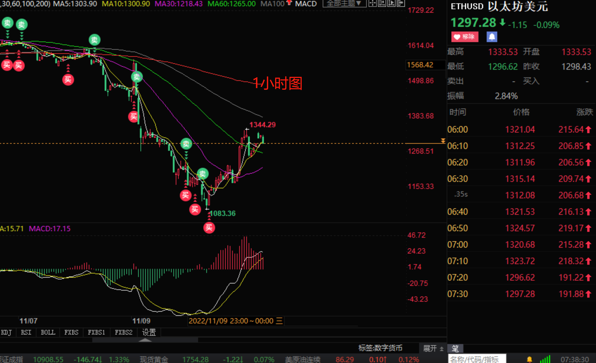Click the orange price-line arrow marker
Viewport: 596px width, 363px height.
[x=443, y=141]
